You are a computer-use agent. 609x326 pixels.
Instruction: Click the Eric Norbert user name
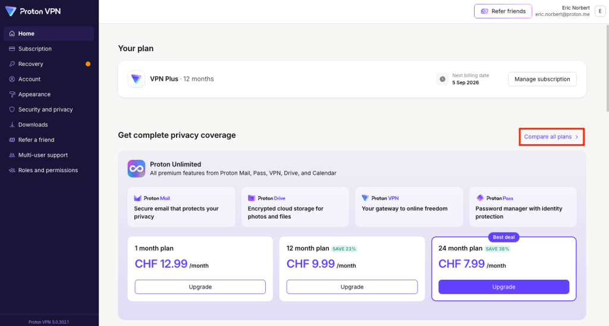click(576, 8)
